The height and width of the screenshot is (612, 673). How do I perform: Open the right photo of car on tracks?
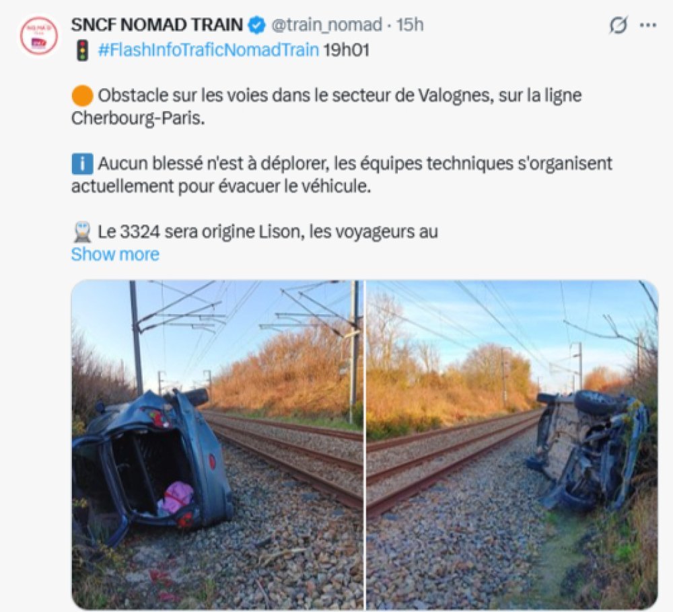pos(512,445)
